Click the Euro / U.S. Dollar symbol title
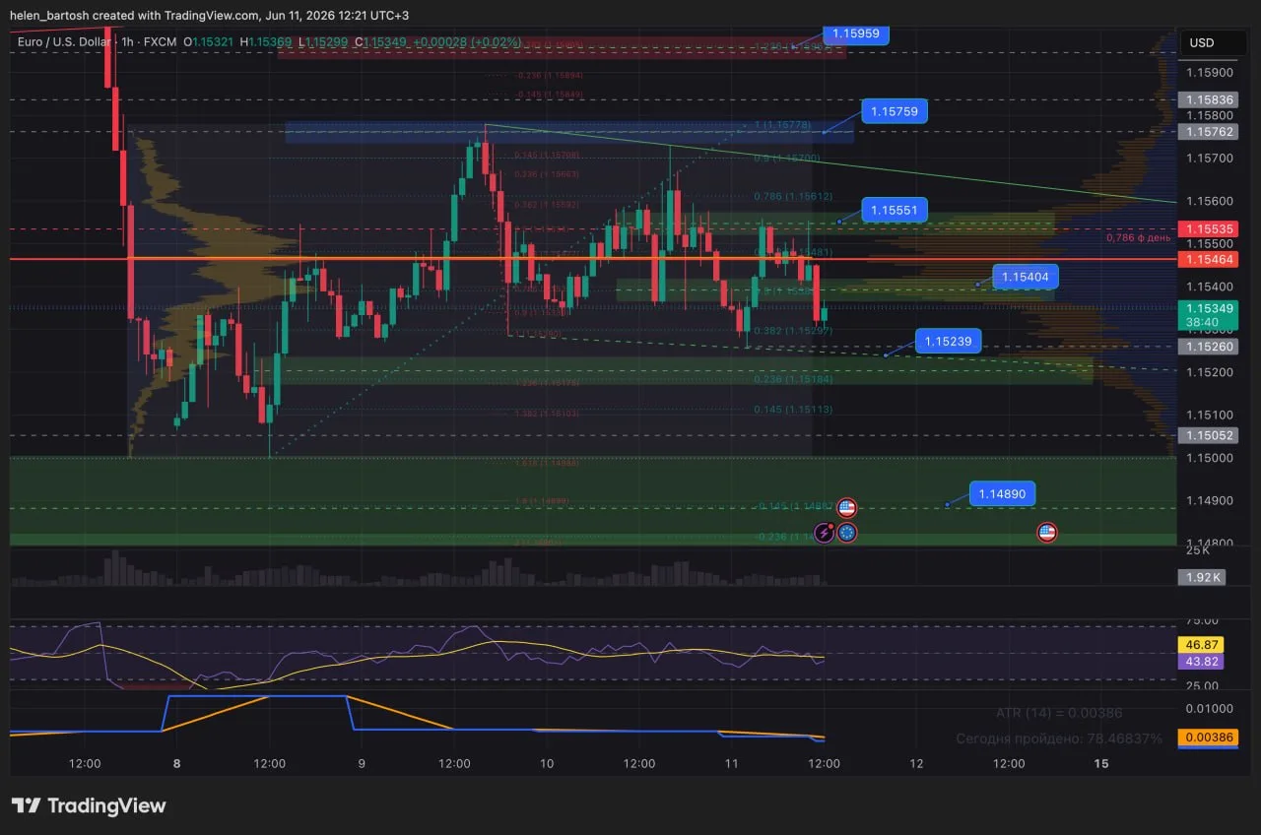 (66, 42)
